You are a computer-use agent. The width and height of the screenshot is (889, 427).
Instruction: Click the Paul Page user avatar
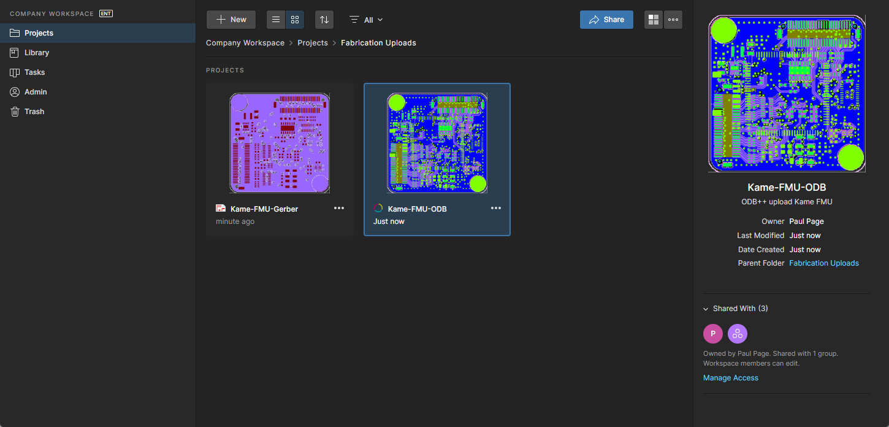[713, 334]
